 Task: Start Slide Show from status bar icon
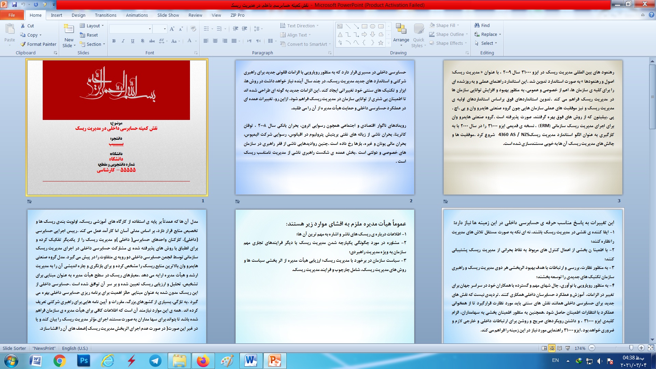coord(568,348)
